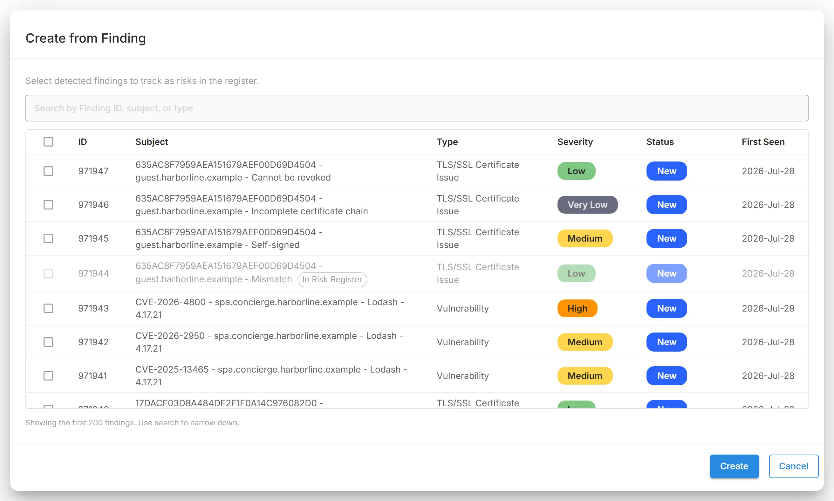
Task: Cancel the Create from Finding dialog
Action: (794, 466)
